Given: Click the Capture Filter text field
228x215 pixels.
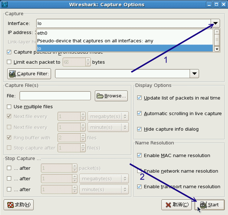Looking at the screenshot, I should click(122, 73).
